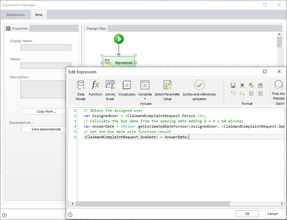Expand the Variables dropdown arrow
This screenshot has height=220, width=287.
[145, 99]
